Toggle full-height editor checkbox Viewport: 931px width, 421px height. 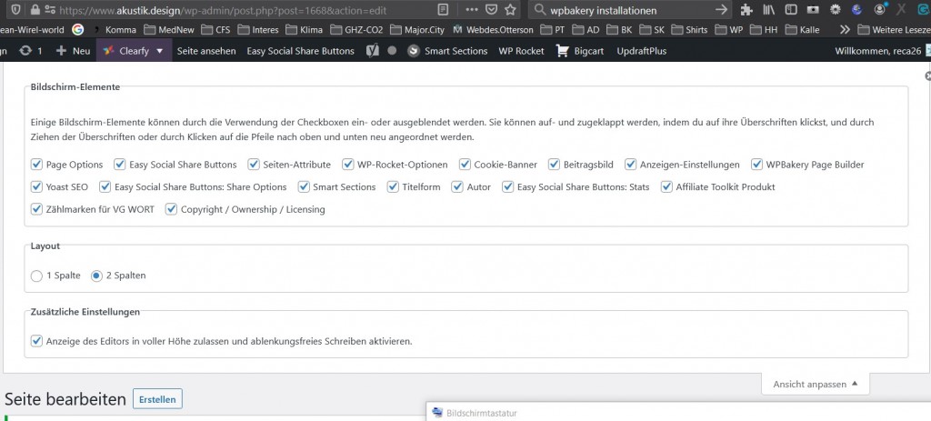36,341
